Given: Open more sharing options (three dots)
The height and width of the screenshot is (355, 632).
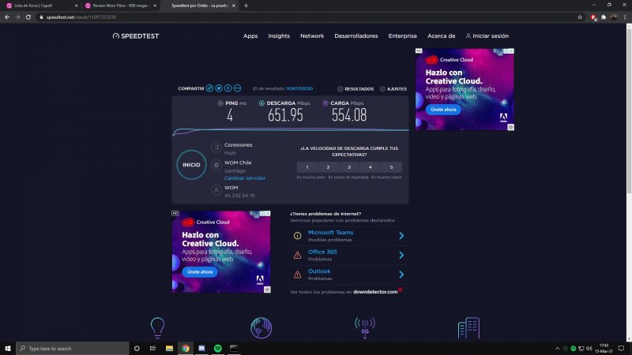Looking at the screenshot, I should 237,88.
